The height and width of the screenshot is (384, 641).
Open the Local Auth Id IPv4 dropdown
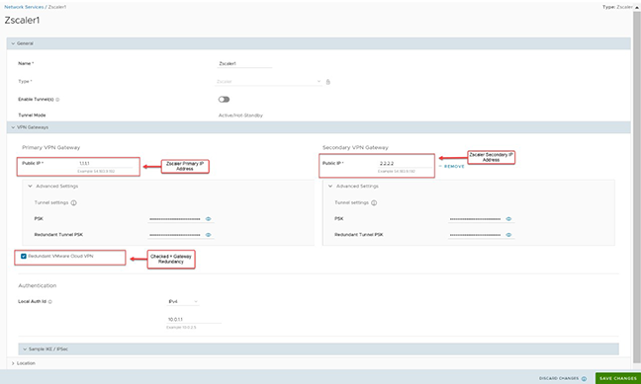[183, 301]
